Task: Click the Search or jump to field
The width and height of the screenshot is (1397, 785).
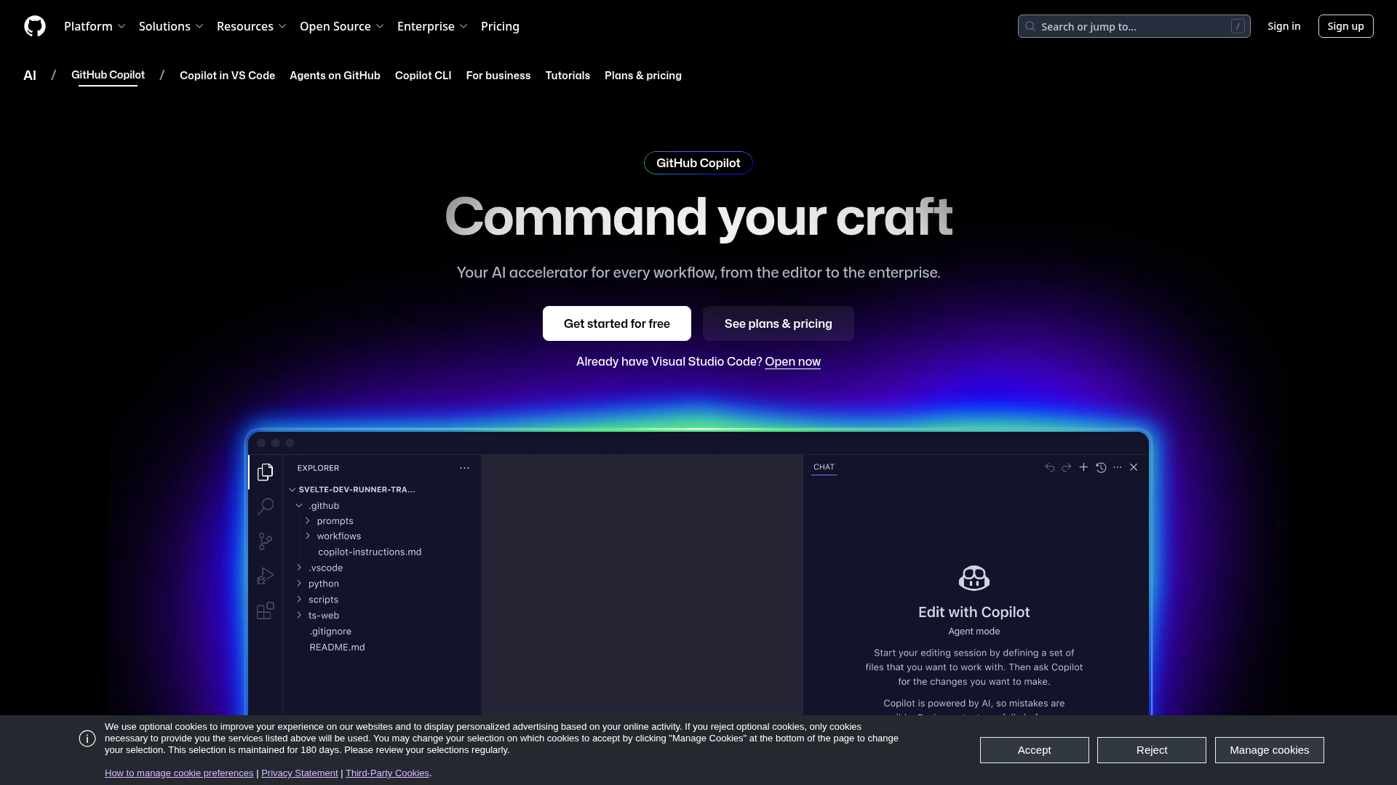Action: point(1134,26)
